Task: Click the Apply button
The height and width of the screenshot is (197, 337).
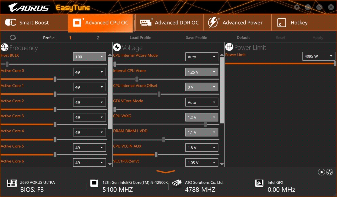Action: [318, 38]
